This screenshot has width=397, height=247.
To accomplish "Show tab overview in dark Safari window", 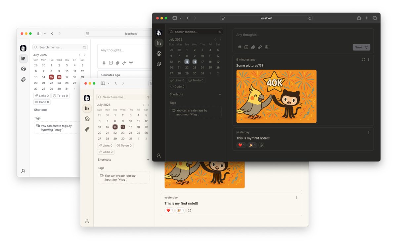I will click(x=375, y=18).
